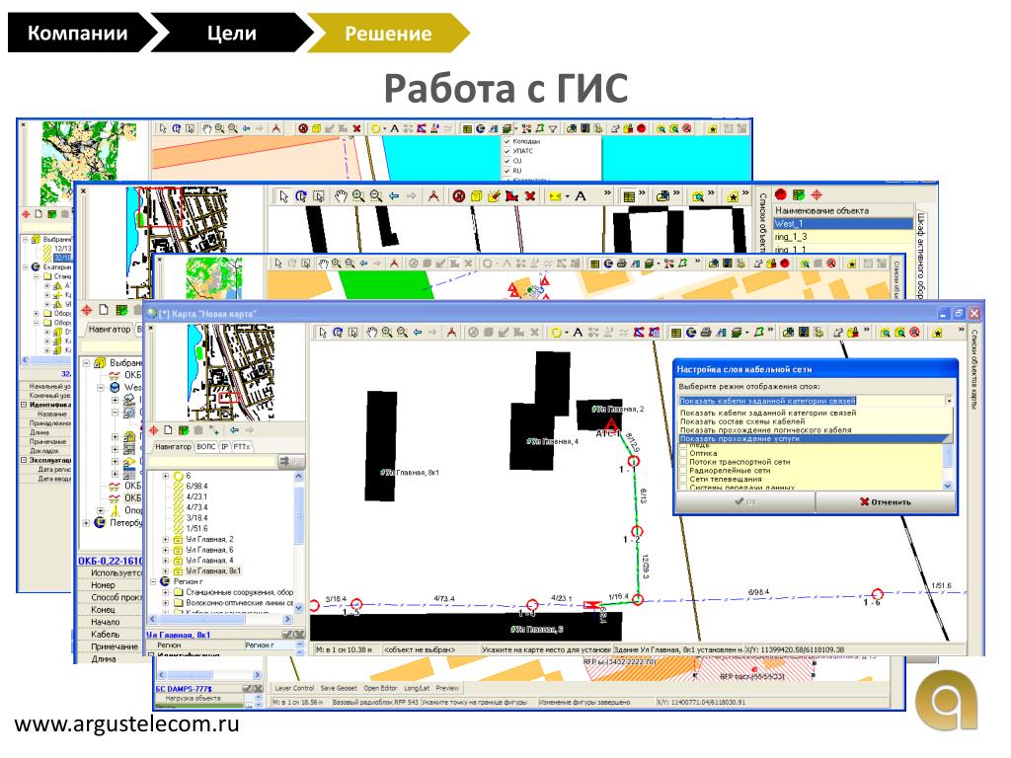
Task: Click the red ATC-1 triangle symbol on map
Action: [x=610, y=424]
